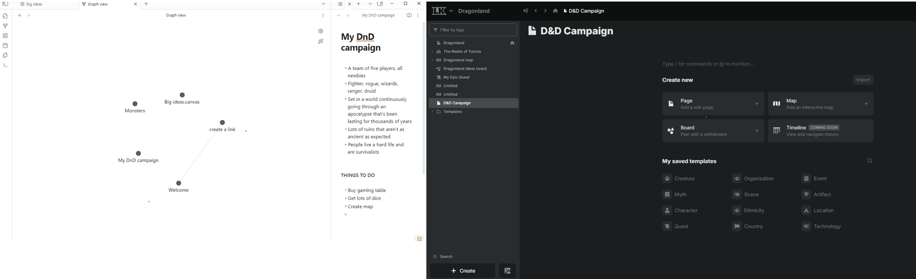916x279 pixels.
Task: Expand The Realm of Tutoria tree item
Action: 432,51
